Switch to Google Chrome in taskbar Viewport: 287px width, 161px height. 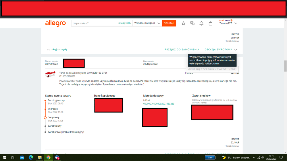coord(48,157)
